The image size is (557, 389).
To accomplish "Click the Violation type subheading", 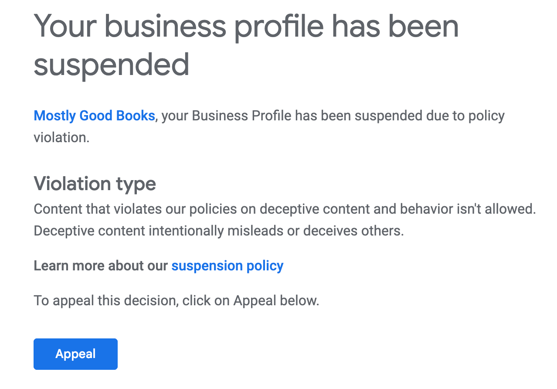I will [95, 184].
